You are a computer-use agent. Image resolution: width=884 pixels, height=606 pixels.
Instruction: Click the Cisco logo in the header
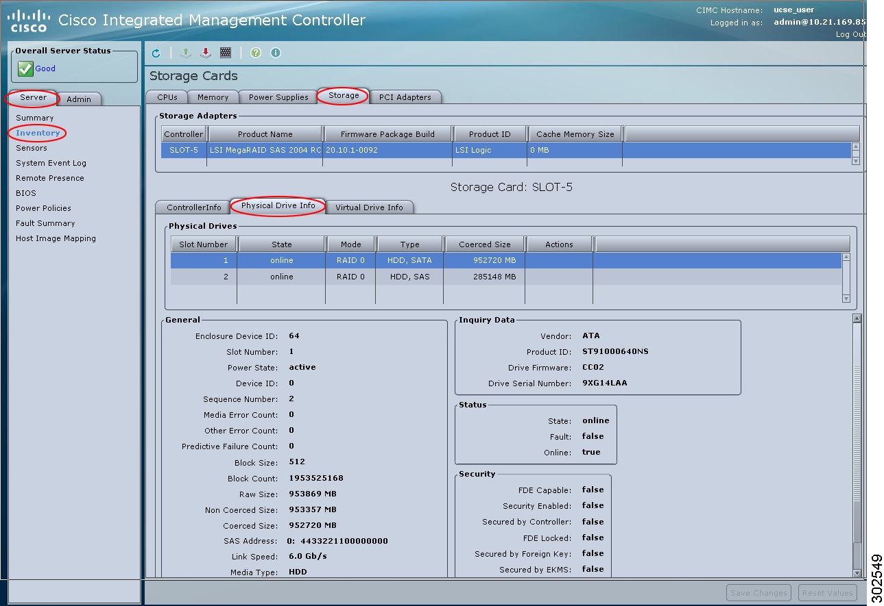click(27, 19)
